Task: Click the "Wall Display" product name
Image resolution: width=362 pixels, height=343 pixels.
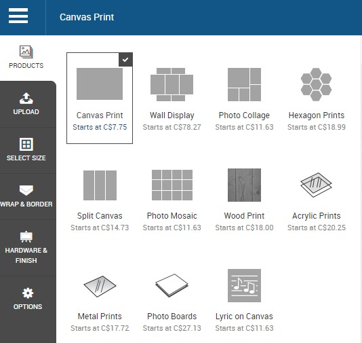Action: [172, 115]
